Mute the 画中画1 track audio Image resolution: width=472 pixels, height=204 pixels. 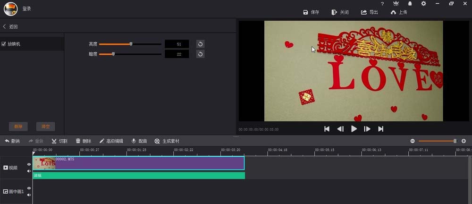pos(29,195)
